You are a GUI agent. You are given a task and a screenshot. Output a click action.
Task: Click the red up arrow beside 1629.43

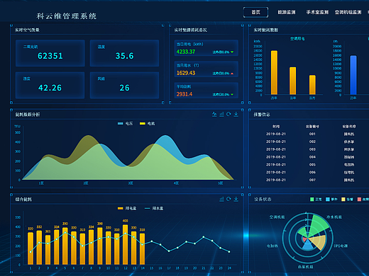[232, 74]
